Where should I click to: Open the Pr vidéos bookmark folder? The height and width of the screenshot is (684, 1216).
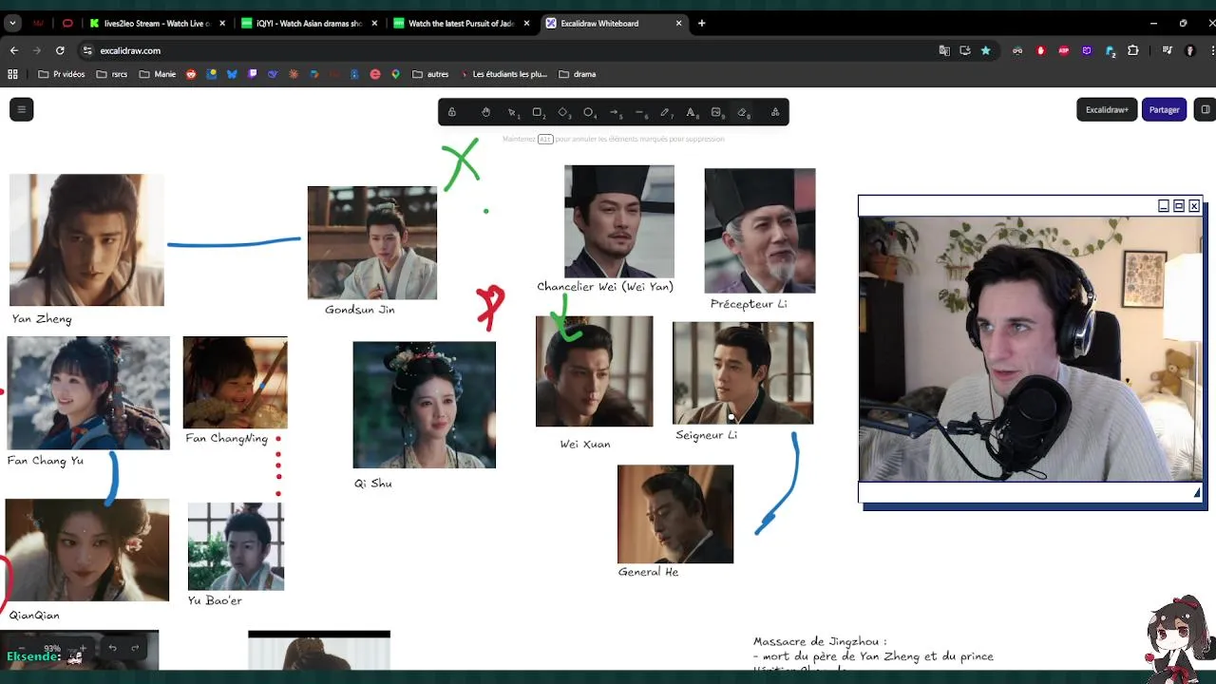coord(62,74)
